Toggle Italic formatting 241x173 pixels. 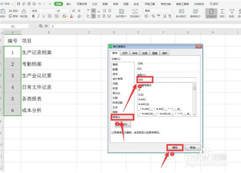[39, 16]
